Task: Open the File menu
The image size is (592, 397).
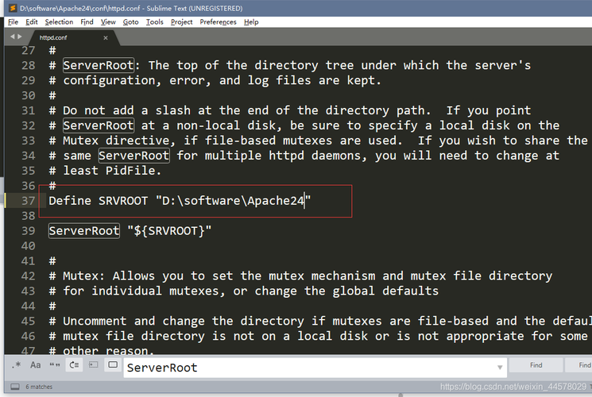Action: pos(13,22)
